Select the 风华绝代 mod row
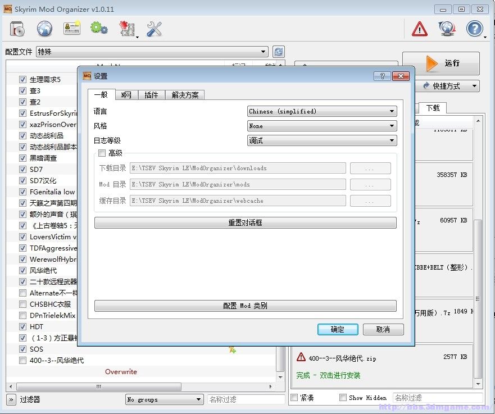The height and width of the screenshot is (414, 495). click(43, 270)
